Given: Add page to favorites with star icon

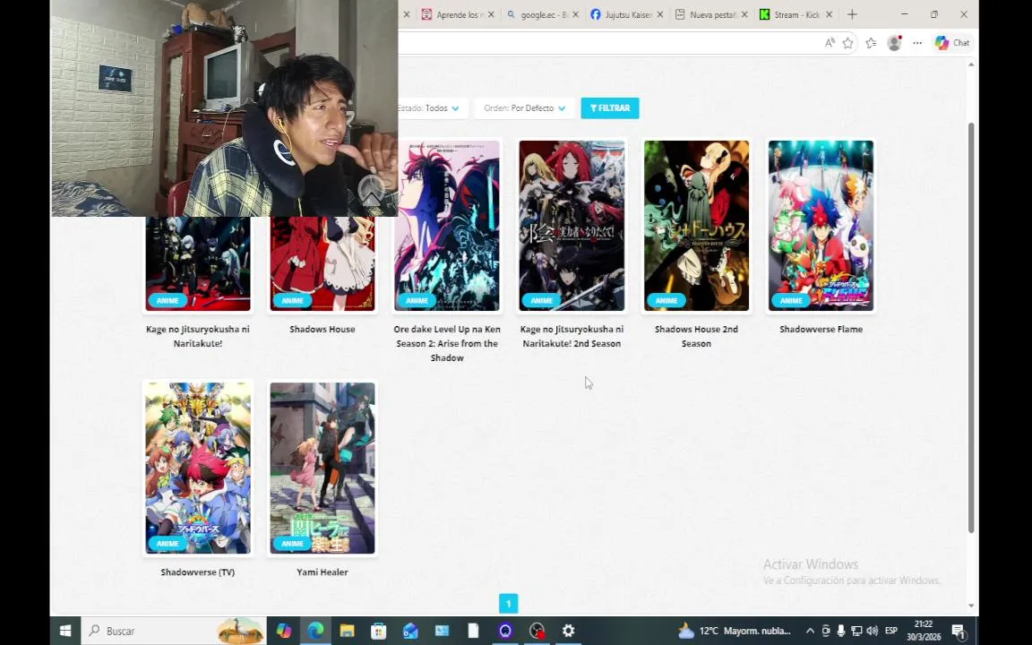Looking at the screenshot, I should coord(847,43).
